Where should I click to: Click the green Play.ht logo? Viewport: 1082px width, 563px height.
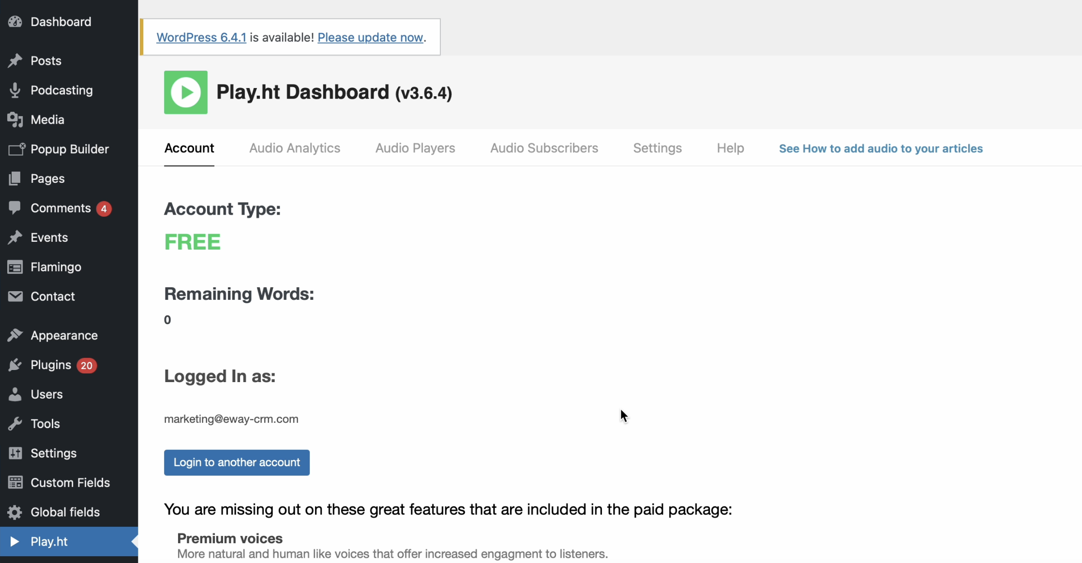(186, 92)
